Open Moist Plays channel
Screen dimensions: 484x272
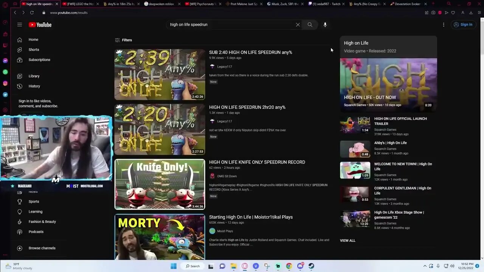coord(225,231)
